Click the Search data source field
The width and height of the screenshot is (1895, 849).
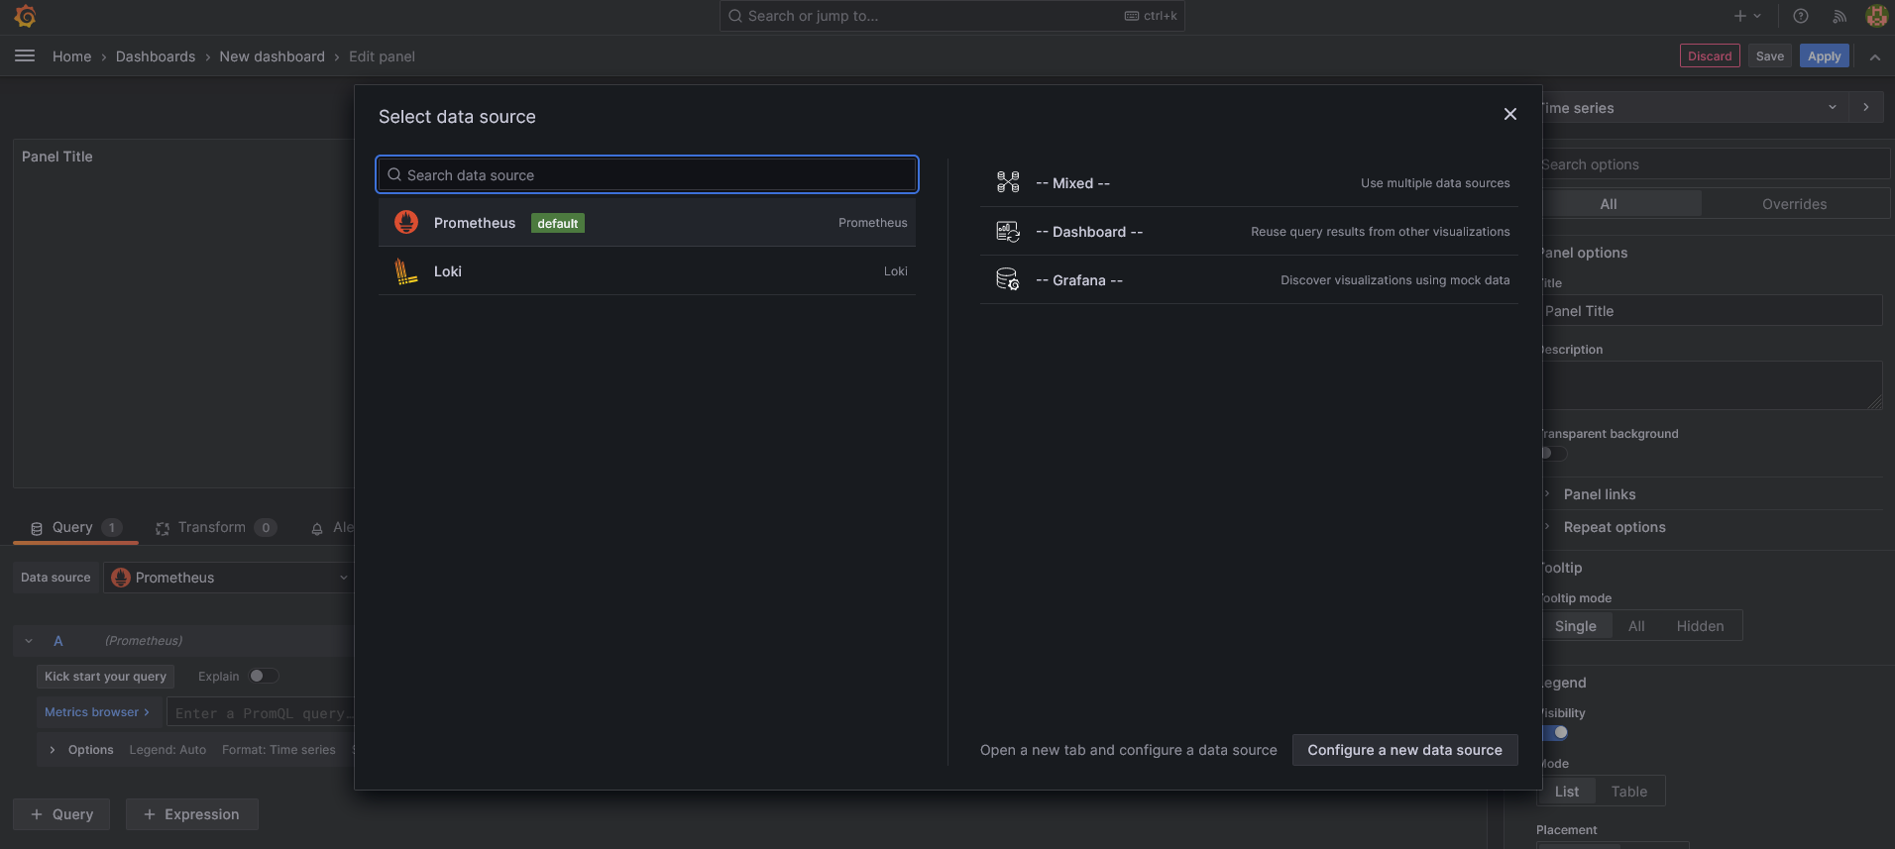click(647, 175)
